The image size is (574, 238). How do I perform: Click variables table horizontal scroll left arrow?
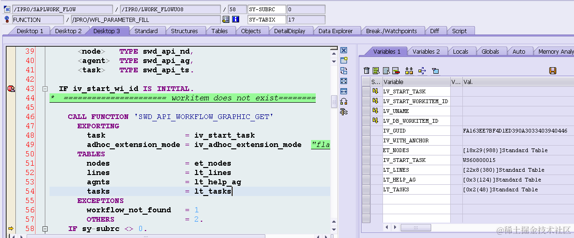click(386, 227)
